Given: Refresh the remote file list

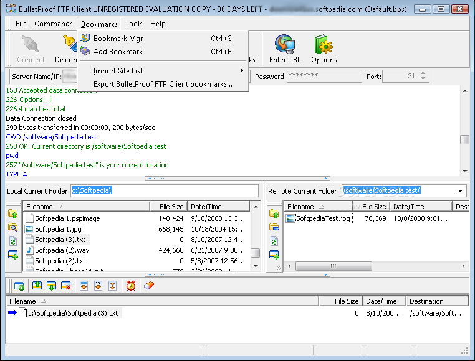Looking at the screenshot, I should point(274,241).
